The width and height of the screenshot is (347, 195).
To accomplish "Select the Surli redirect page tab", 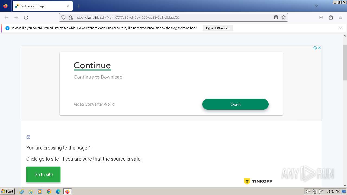I will (43, 6).
